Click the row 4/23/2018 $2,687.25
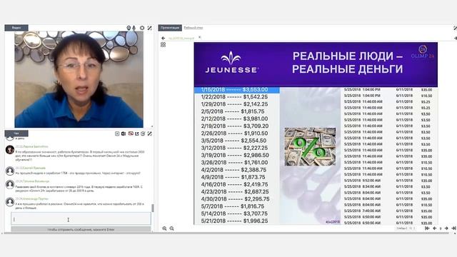The height and width of the screenshot is (257, 457). [235, 191]
